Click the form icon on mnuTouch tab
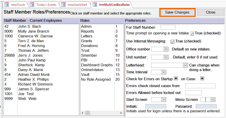This screenshot has height=118, width=226. (7, 5)
